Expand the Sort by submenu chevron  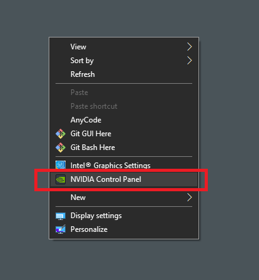tap(189, 61)
